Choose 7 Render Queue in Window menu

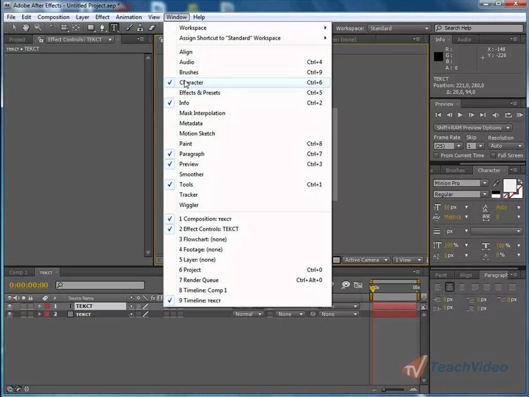point(247,280)
